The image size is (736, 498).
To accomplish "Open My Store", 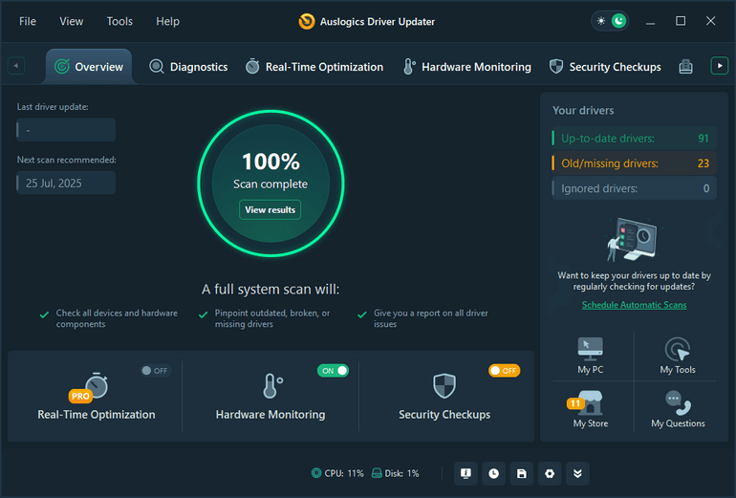I will [x=591, y=409].
